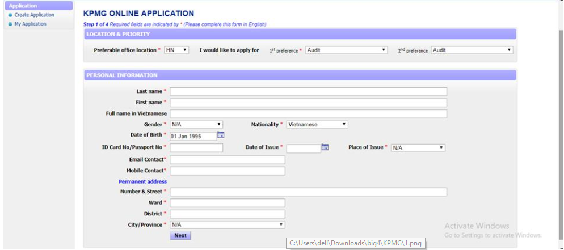The image size is (564, 250).
Task: Click the Create Application bullet icon
Action: pyautogui.click(x=10, y=15)
